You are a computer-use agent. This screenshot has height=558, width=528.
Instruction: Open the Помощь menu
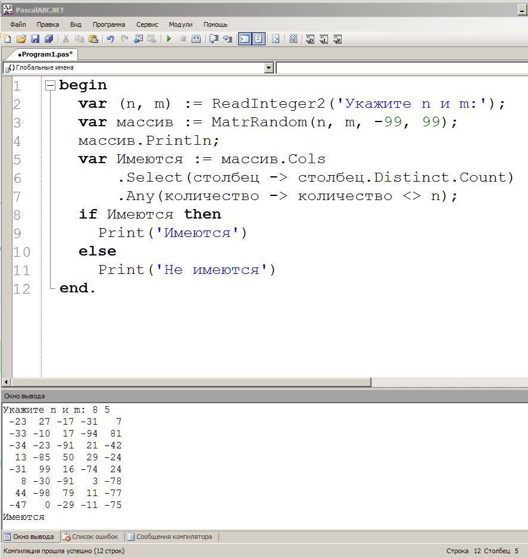[215, 24]
